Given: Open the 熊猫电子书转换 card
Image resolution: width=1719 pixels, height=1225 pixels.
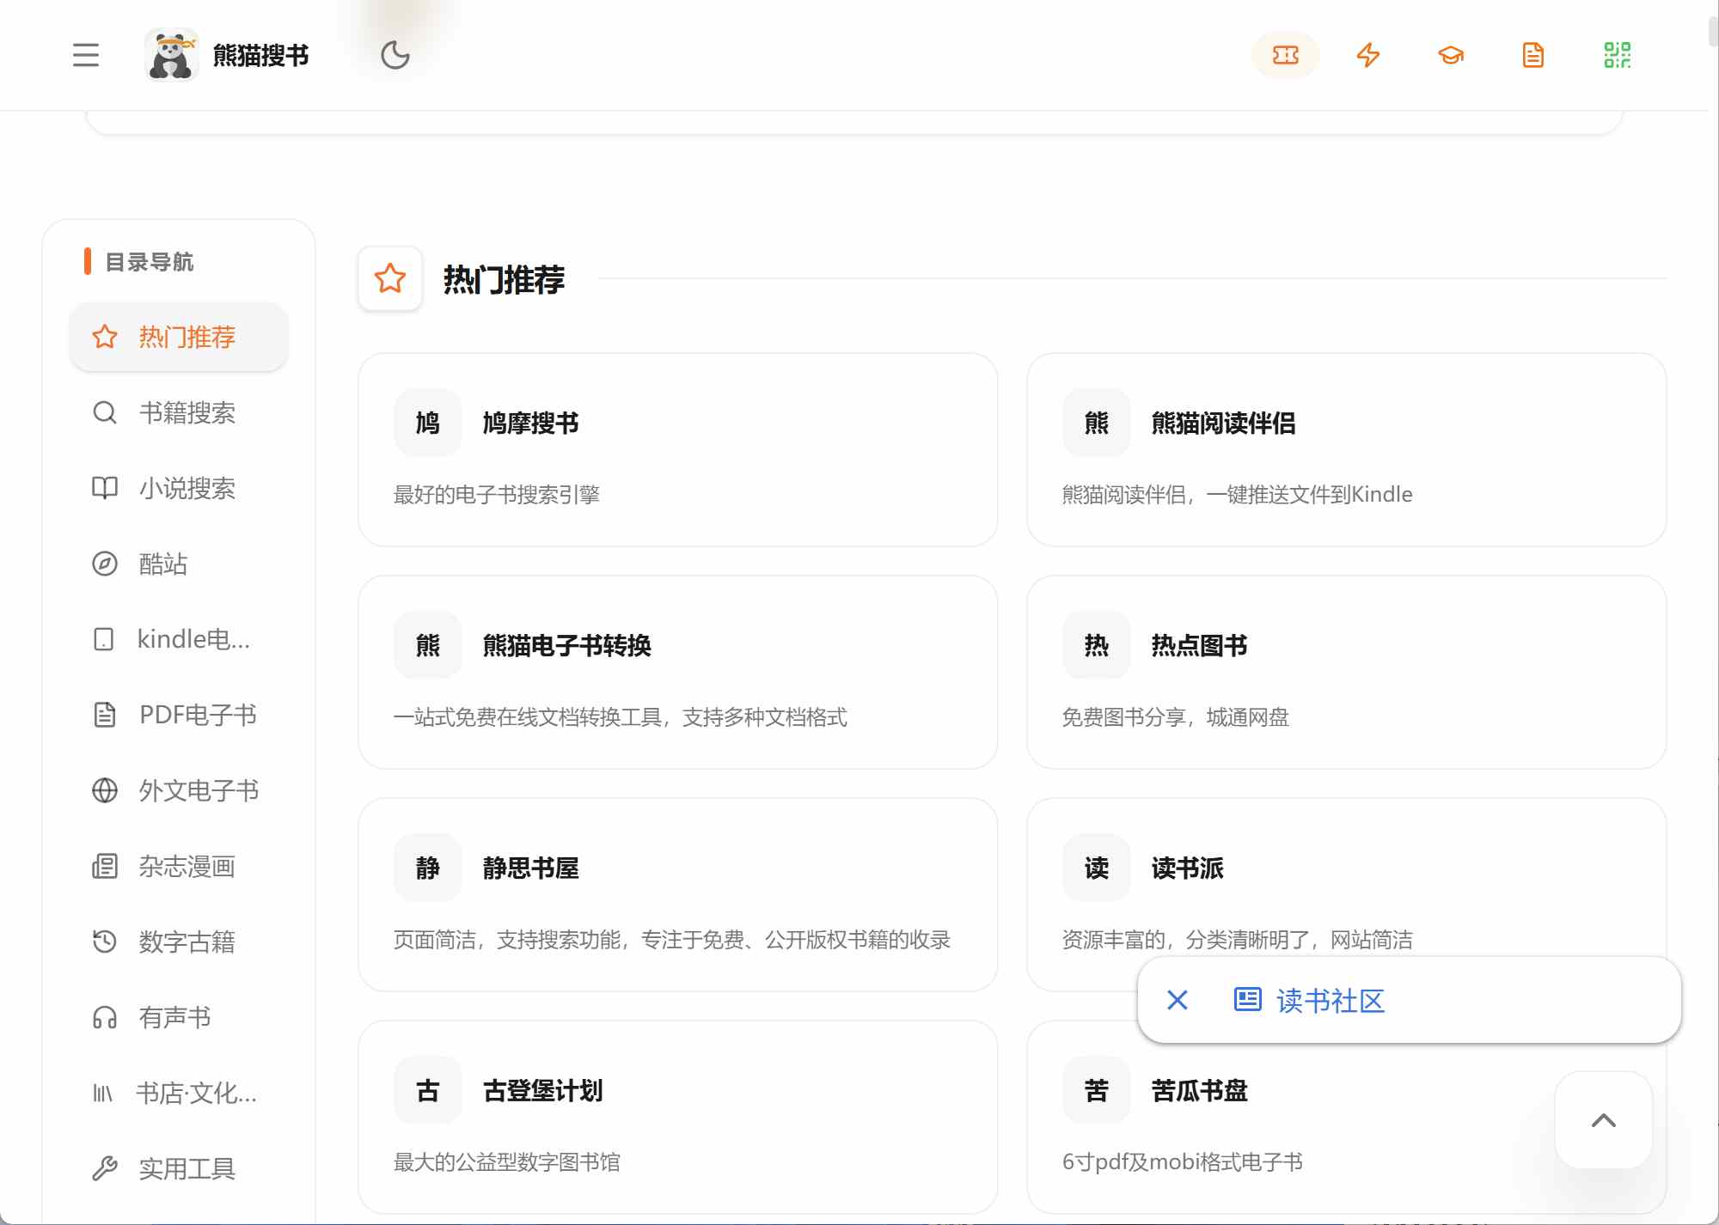Looking at the screenshot, I should coord(677,672).
